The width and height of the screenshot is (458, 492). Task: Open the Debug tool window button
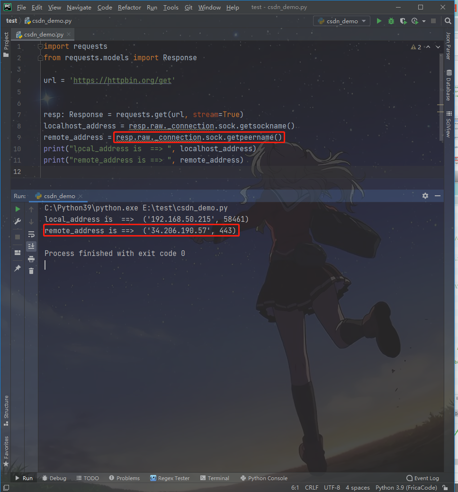pyautogui.click(x=54, y=478)
